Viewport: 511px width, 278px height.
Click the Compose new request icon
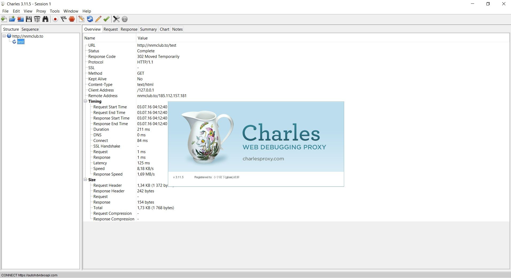(x=81, y=19)
